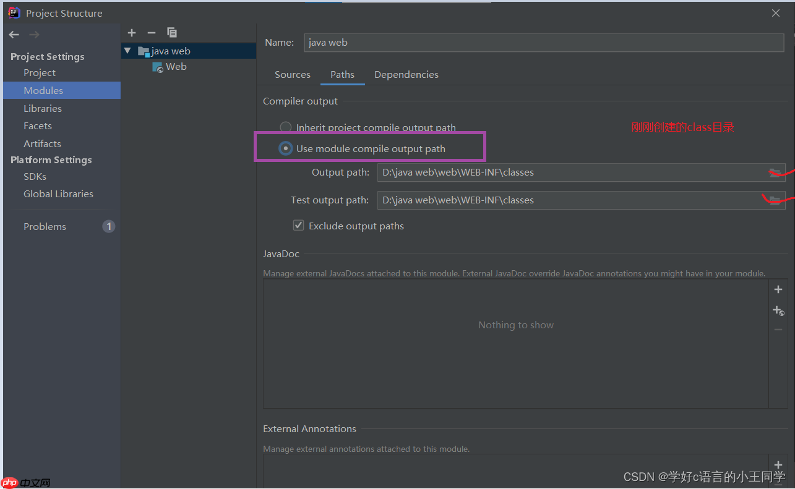Select Use module compile output path
Image resolution: width=795 pixels, height=489 pixels.
pyautogui.click(x=285, y=148)
